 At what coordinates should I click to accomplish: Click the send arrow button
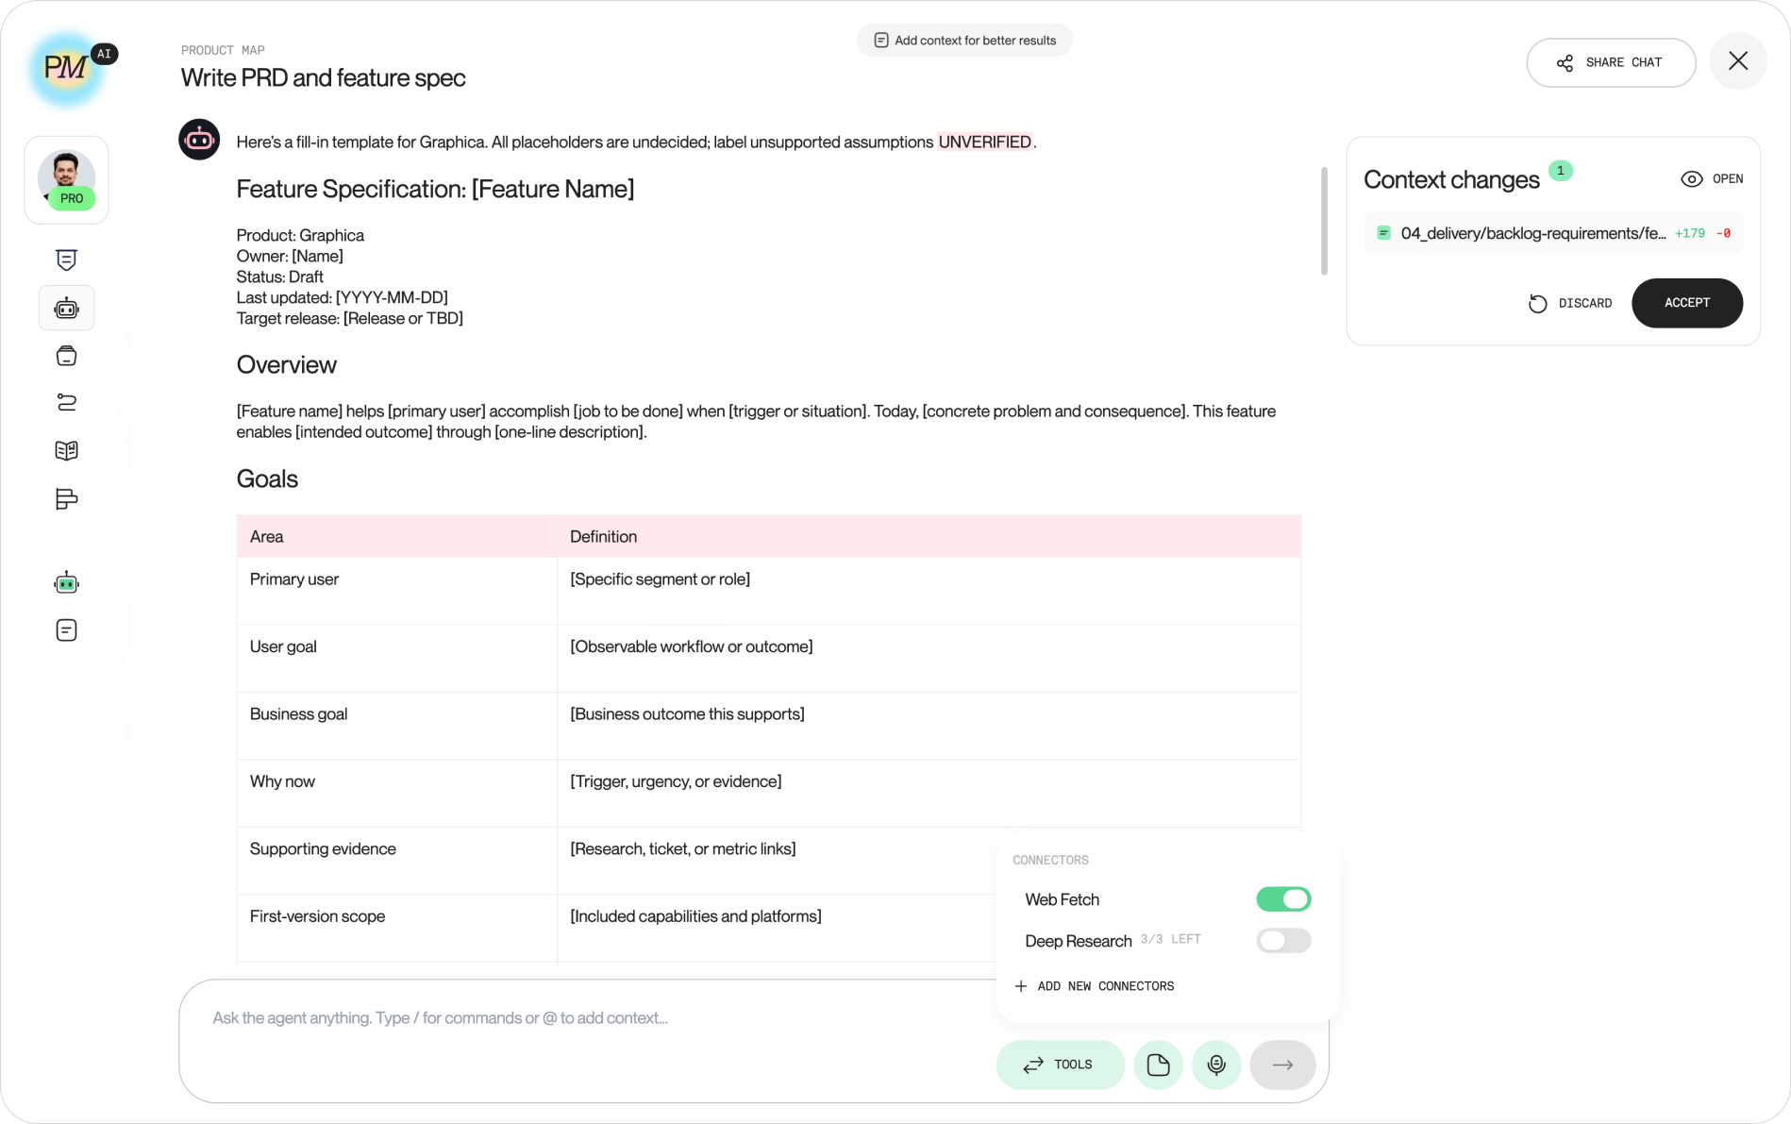pyautogui.click(x=1282, y=1065)
